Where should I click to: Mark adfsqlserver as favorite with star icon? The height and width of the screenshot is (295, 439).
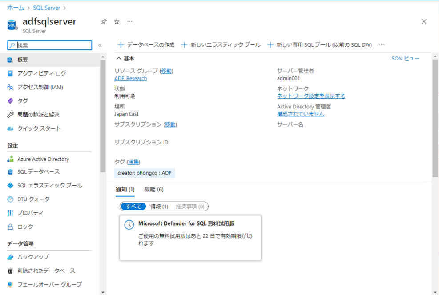click(117, 21)
